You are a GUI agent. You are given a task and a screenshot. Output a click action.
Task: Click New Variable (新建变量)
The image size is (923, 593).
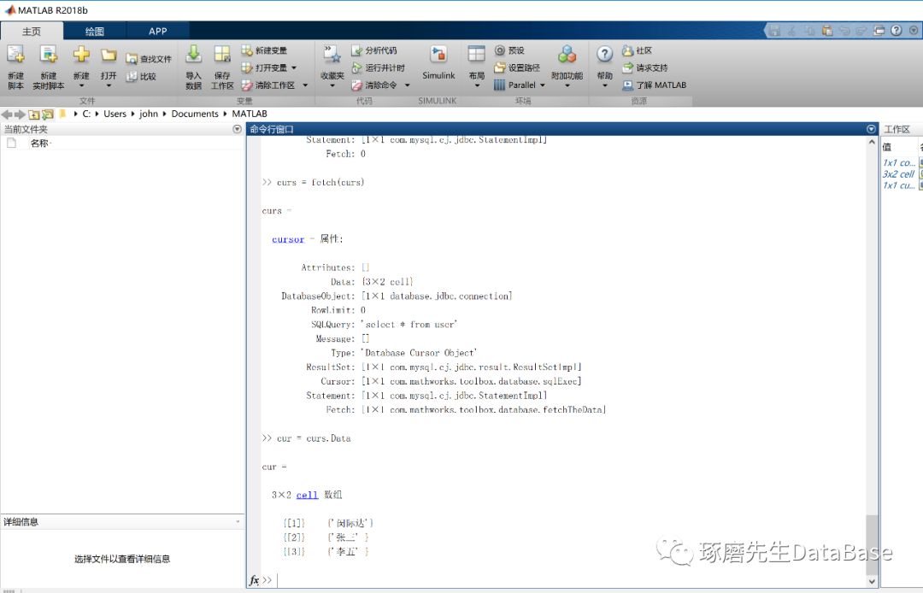pos(264,50)
